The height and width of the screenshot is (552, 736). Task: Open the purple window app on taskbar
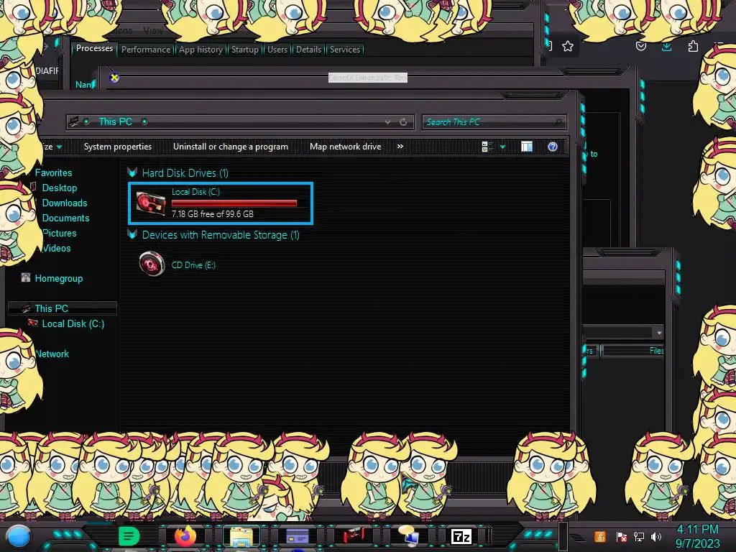tap(297, 536)
